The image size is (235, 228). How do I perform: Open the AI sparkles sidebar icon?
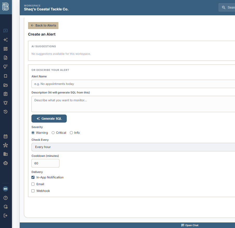coord(5,40)
